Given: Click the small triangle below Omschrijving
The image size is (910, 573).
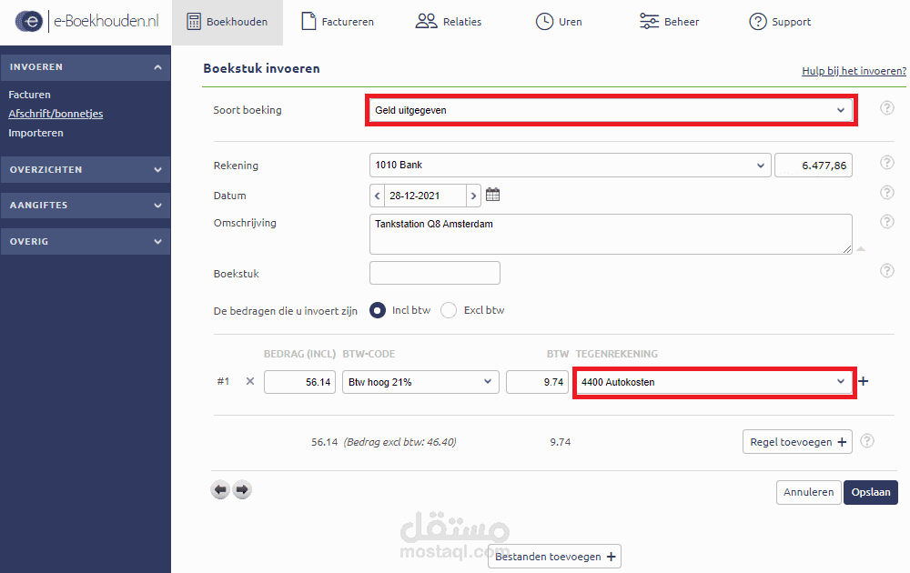Looking at the screenshot, I should 861,249.
